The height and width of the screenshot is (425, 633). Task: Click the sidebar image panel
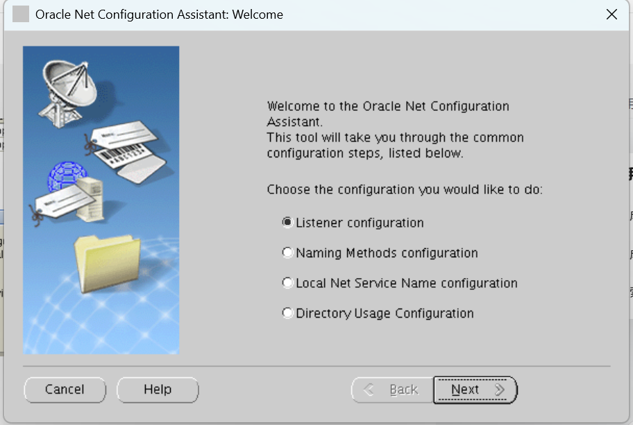pos(101,200)
